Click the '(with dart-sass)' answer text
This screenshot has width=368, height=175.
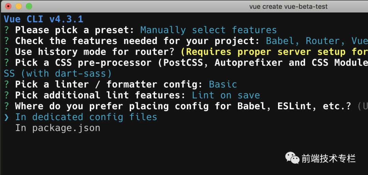tap(66, 74)
